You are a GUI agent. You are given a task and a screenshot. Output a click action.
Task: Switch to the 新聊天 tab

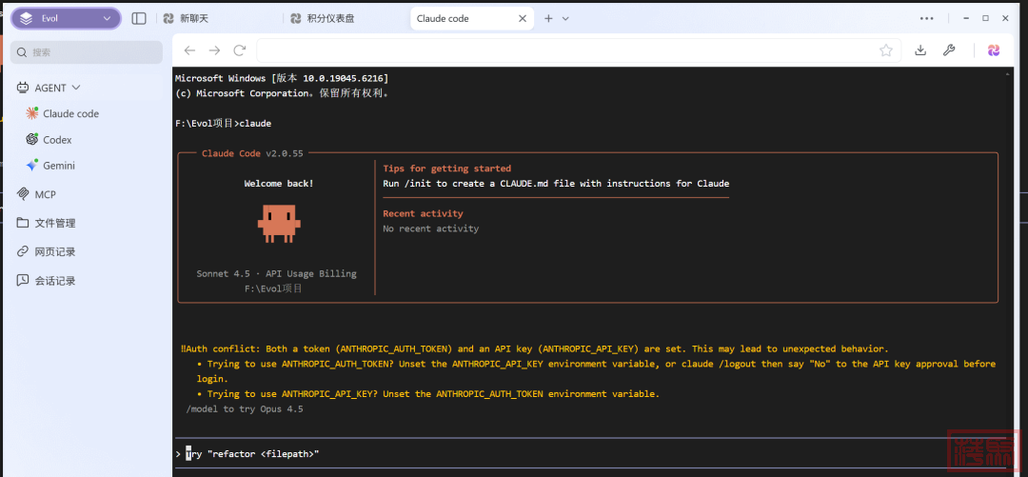click(195, 18)
